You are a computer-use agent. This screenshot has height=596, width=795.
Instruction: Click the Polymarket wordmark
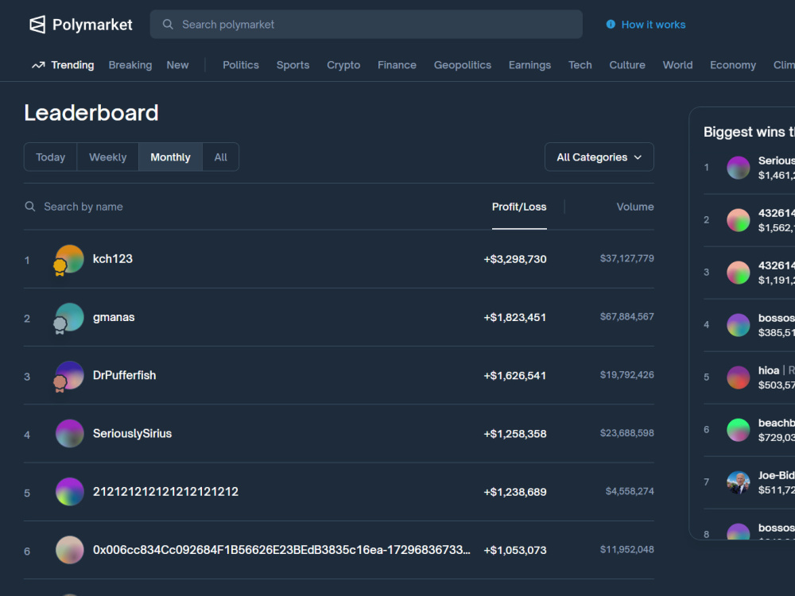92,25
